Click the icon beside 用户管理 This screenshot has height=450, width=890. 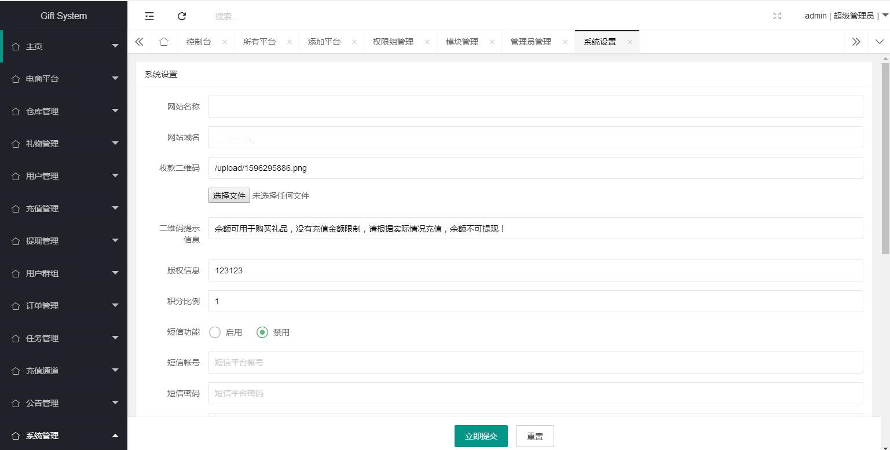coord(16,176)
